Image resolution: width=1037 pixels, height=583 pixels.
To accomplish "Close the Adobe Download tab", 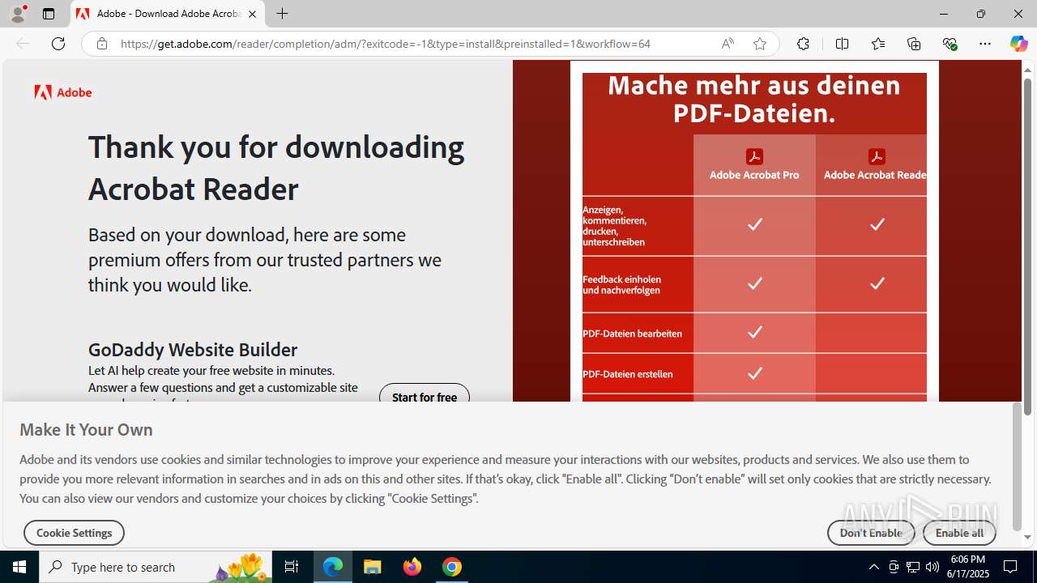I will pyautogui.click(x=252, y=14).
